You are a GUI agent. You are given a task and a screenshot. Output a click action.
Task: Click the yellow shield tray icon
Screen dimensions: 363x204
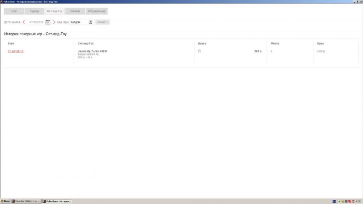pos(343,201)
